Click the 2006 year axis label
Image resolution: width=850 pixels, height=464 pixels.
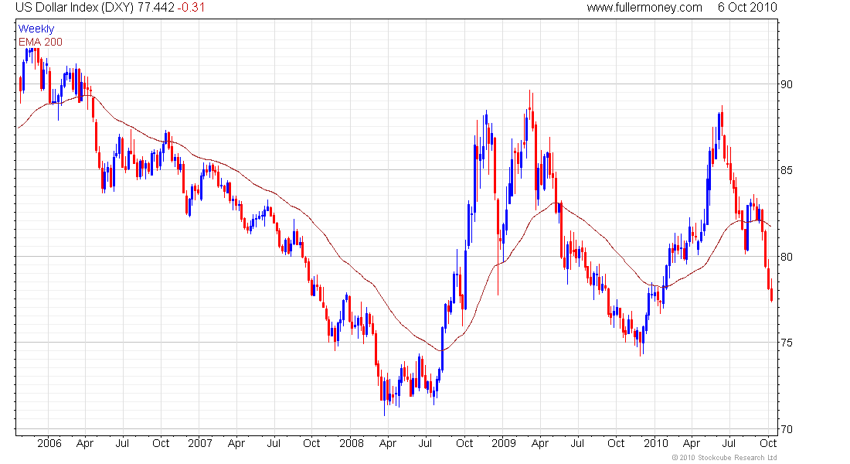[x=49, y=443]
